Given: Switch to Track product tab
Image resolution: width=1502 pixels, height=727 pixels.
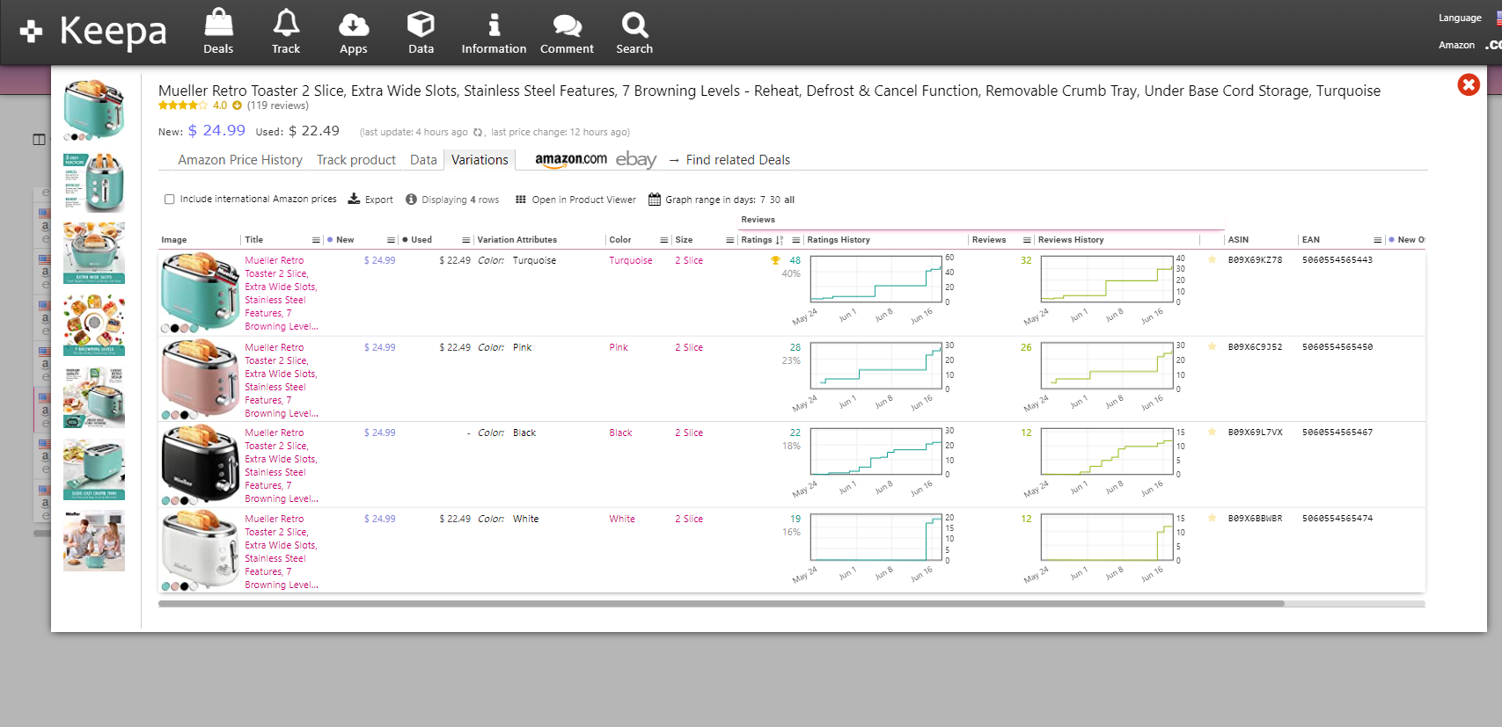Looking at the screenshot, I should [356, 160].
